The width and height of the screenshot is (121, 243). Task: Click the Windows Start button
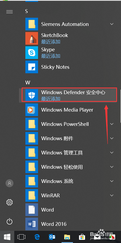coord(7,237)
